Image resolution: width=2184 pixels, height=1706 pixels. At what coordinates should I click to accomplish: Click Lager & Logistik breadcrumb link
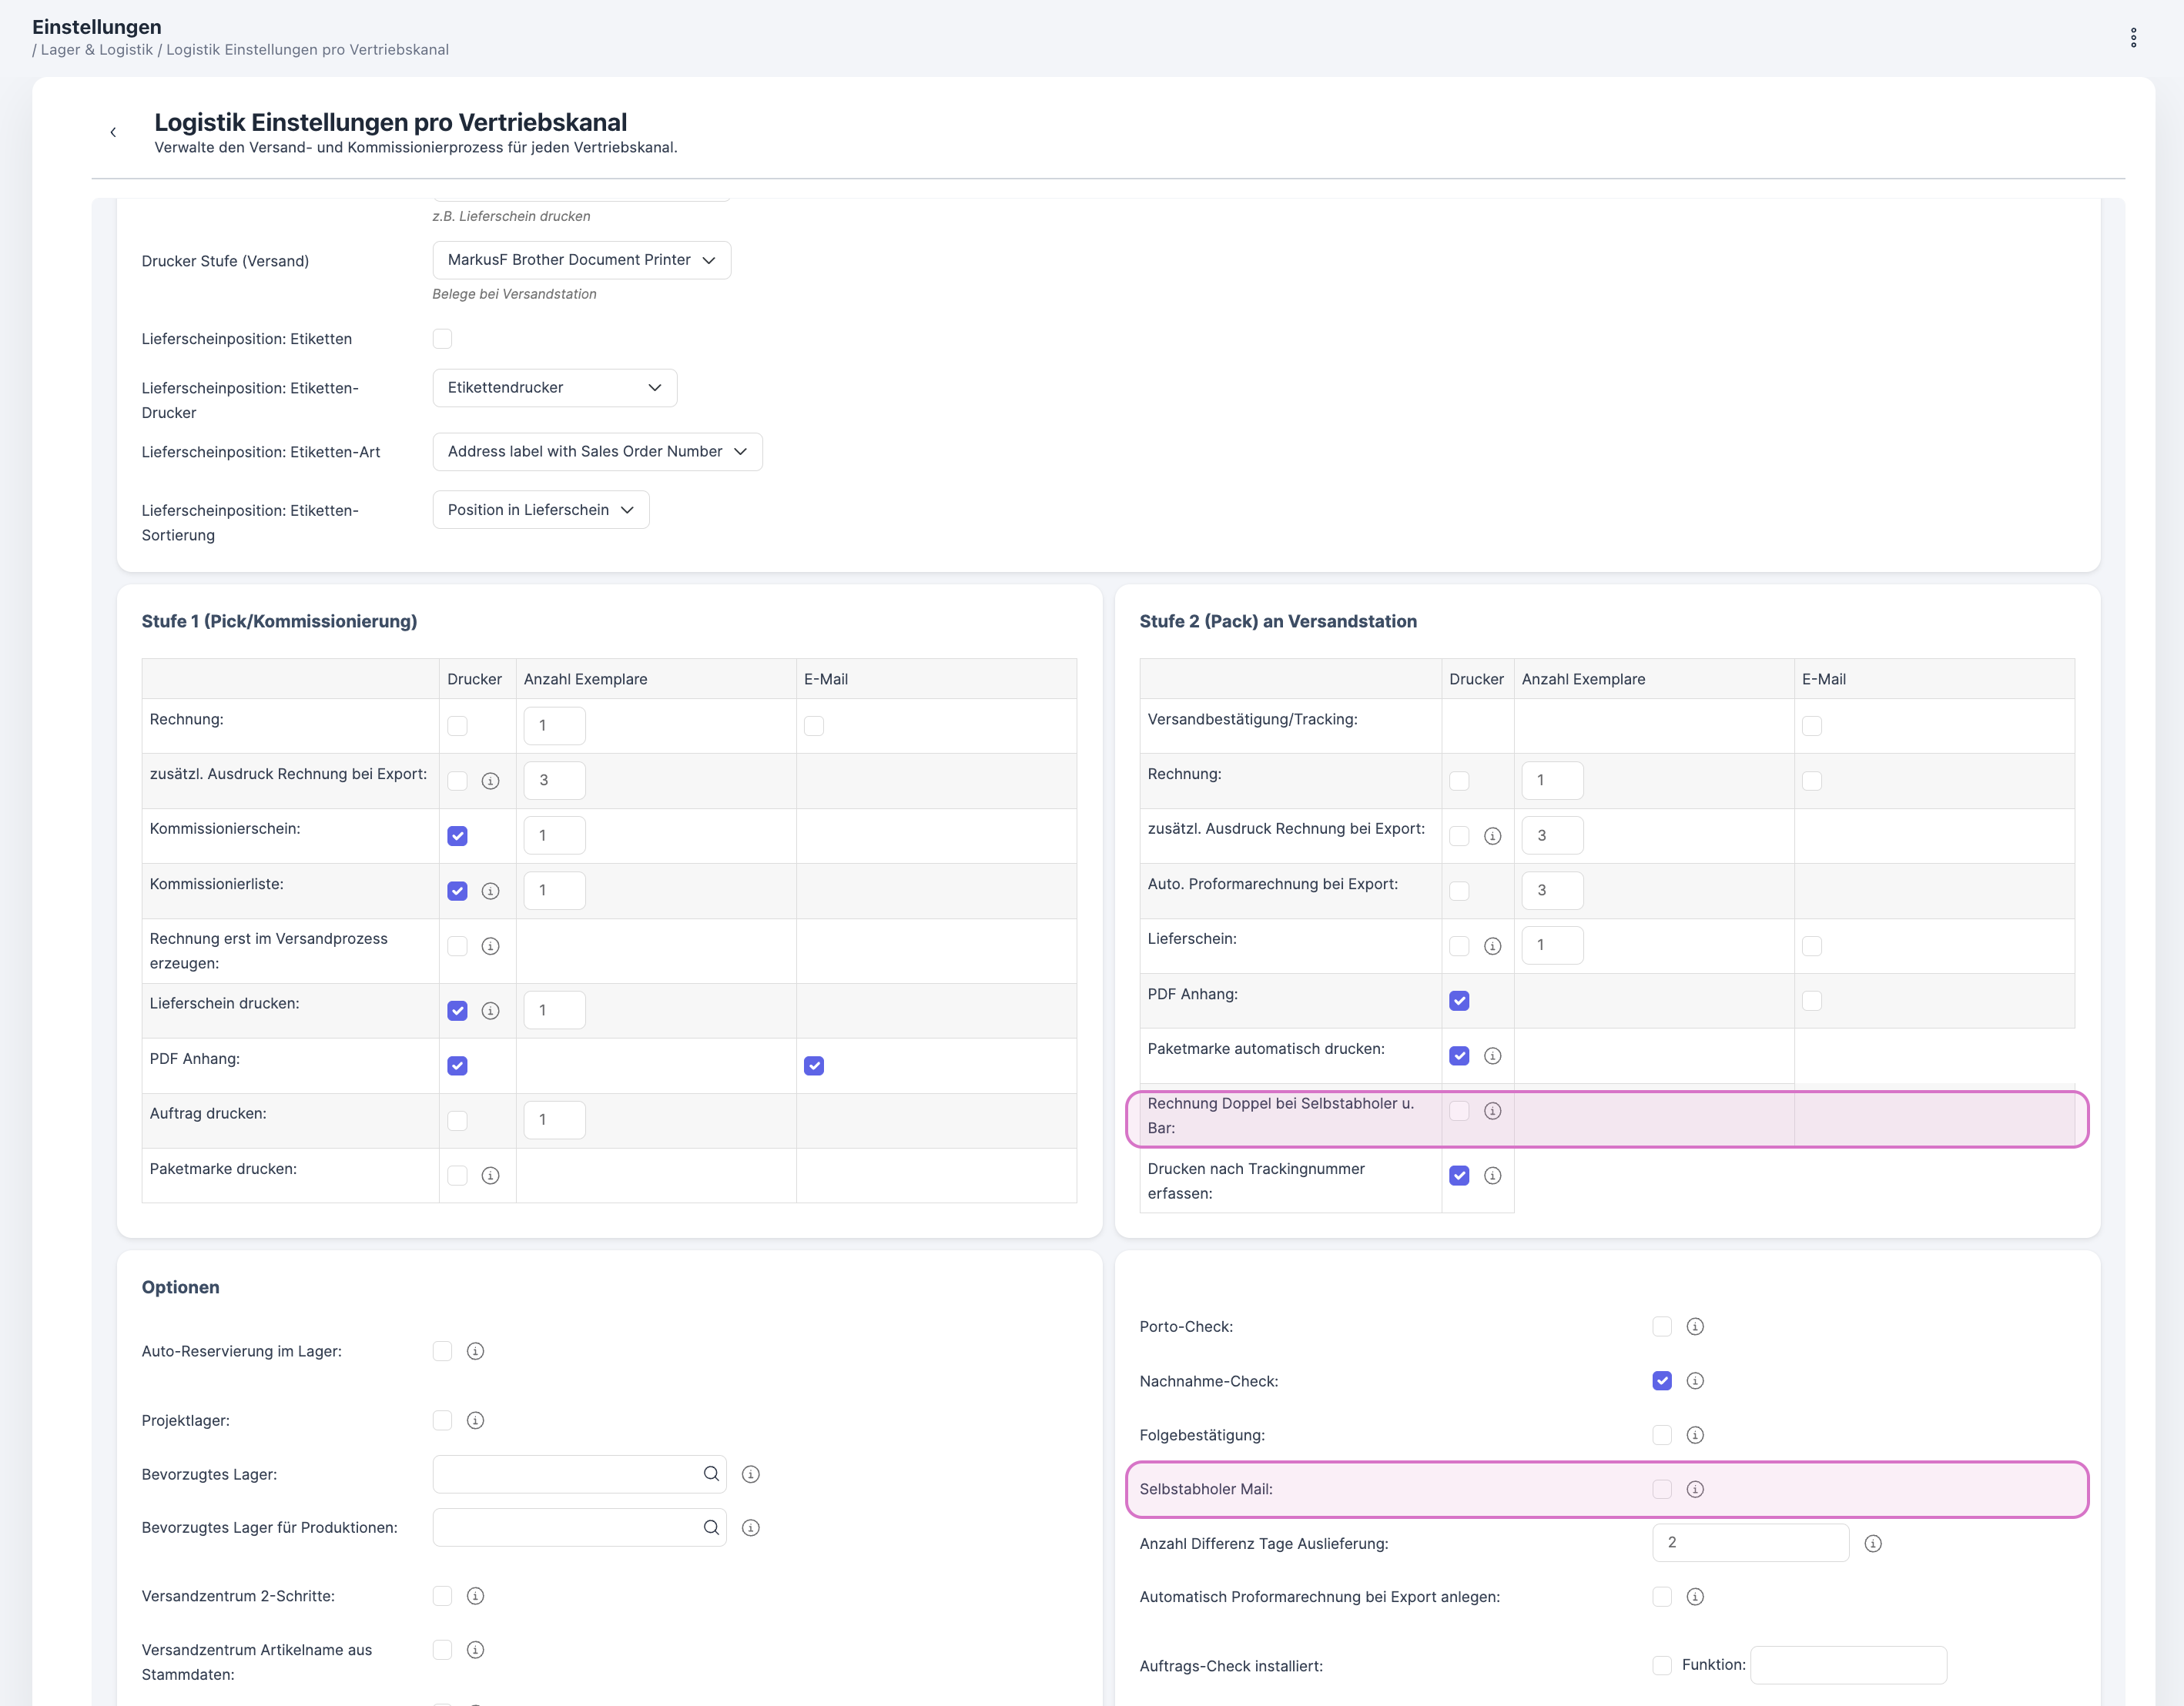[x=97, y=50]
